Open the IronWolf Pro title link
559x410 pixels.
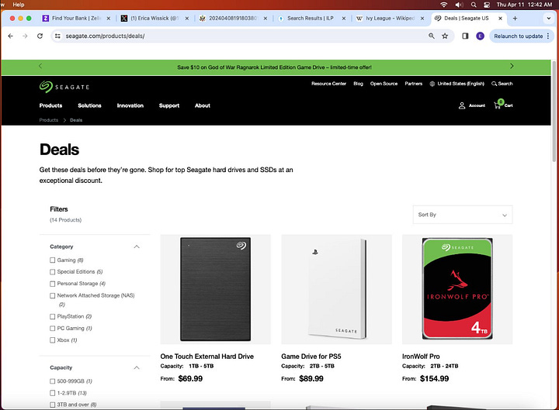tap(421, 357)
